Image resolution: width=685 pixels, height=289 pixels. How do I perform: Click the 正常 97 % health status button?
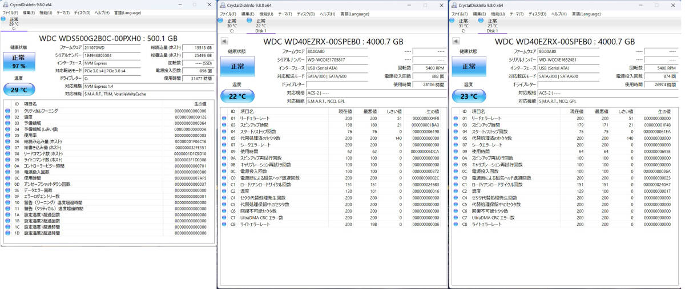tap(19, 62)
